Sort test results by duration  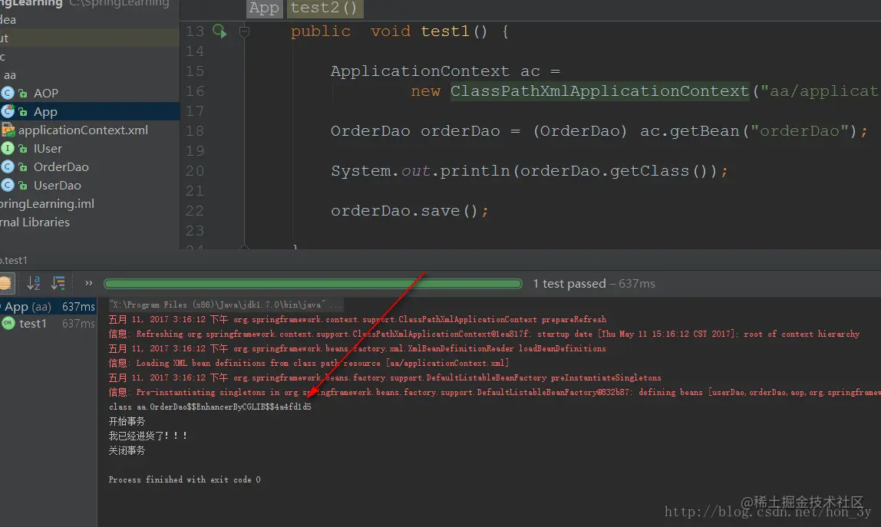[x=58, y=283]
